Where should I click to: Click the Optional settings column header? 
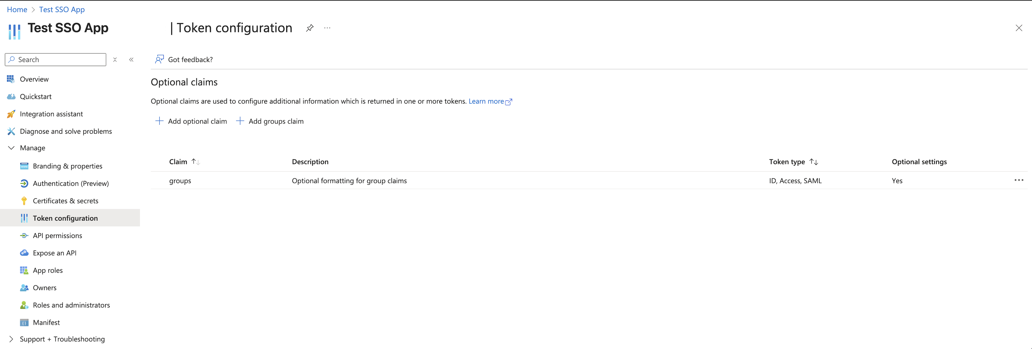click(919, 162)
